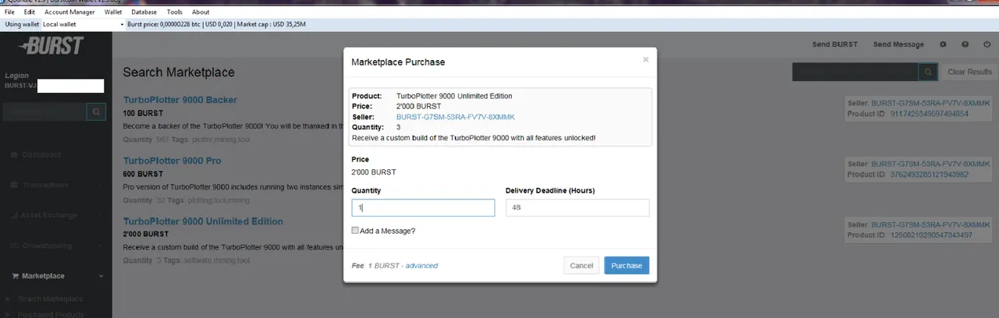
Task: Click seller link above Product ID 9117425349597494854
Action: coord(931,103)
